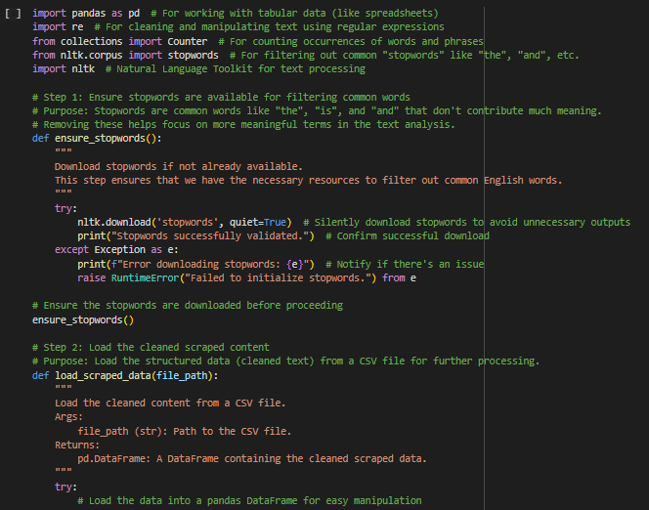The image size is (649, 510).
Task: Click the '# Natural Language Toolkit for text processing' comment
Action: [236, 68]
